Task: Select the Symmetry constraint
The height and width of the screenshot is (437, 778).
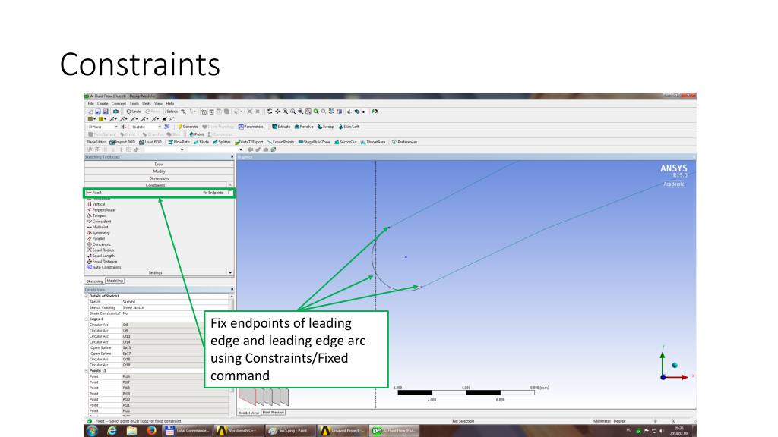Action: tap(99, 233)
